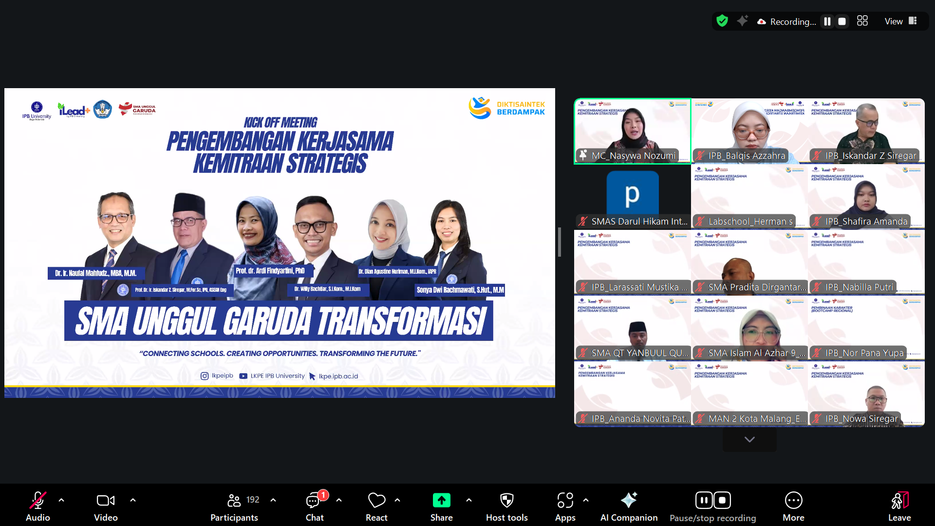Expand audio options arrow beside Audio
Viewport: 935px width, 526px height.
tap(61, 500)
